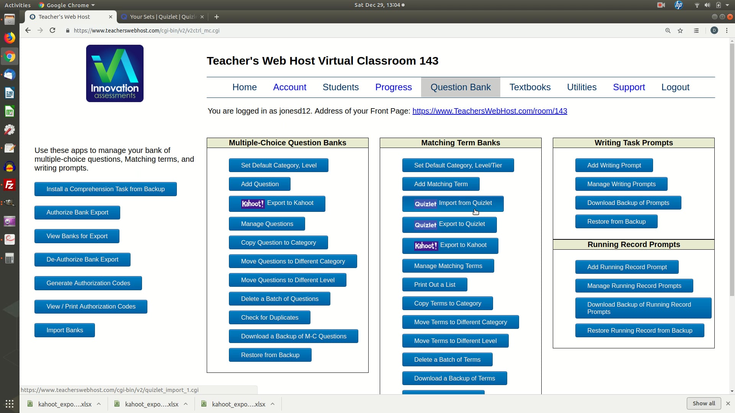The height and width of the screenshot is (413, 735).
Task: Click the Quizlet Import from Quizlet button
Action: (452, 203)
